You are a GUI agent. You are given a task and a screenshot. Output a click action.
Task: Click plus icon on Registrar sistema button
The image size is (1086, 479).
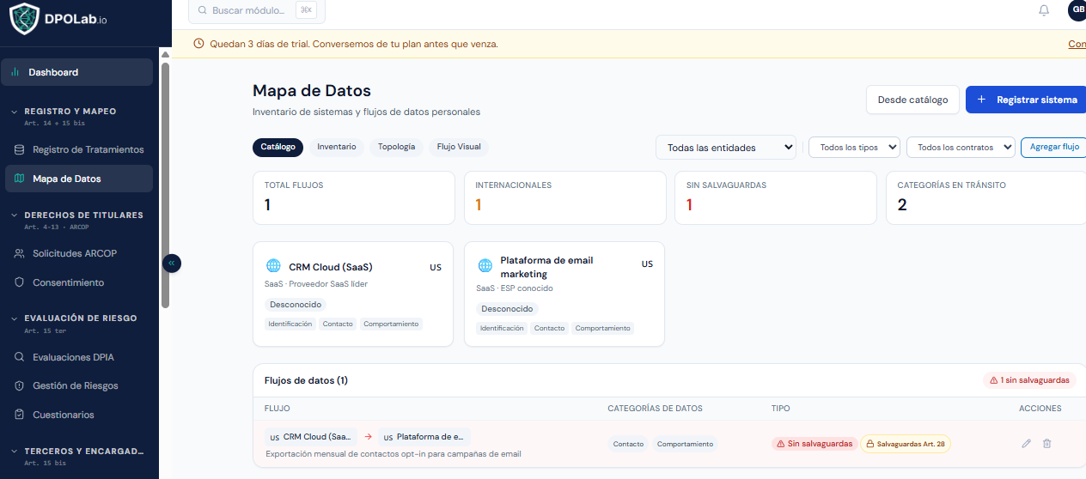click(x=981, y=100)
